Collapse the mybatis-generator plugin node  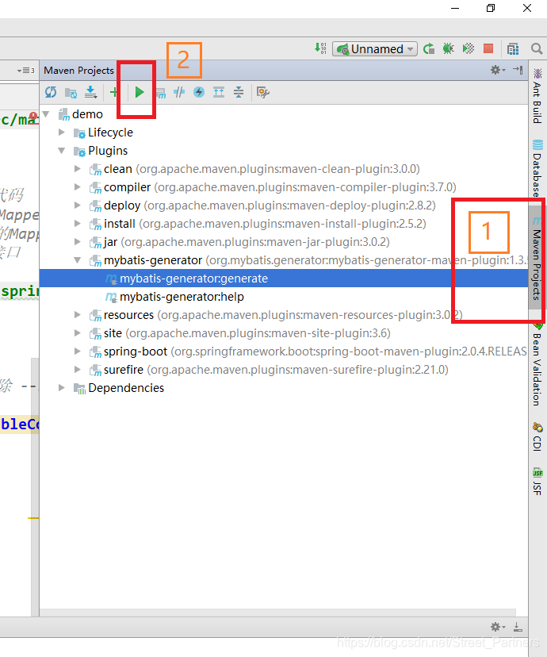point(78,260)
